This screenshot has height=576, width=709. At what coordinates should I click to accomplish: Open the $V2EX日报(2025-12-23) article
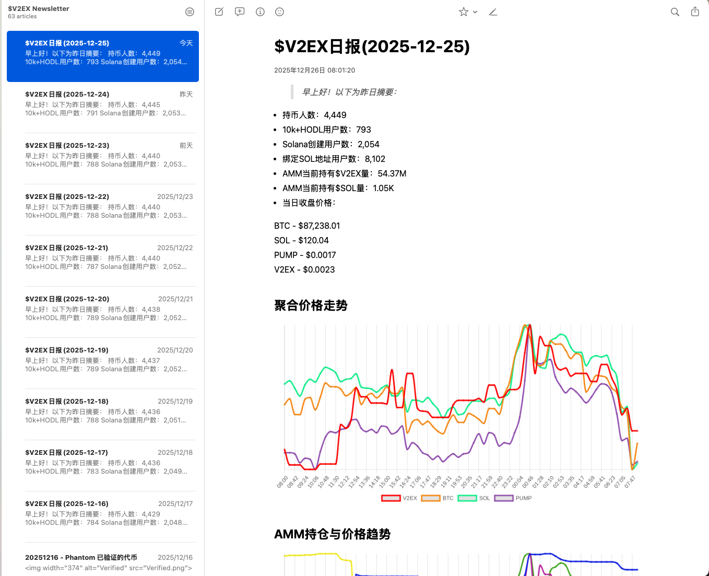pos(103,158)
